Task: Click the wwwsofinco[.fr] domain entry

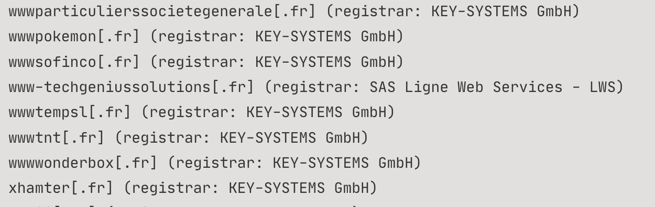Action: pyautogui.click(x=74, y=62)
